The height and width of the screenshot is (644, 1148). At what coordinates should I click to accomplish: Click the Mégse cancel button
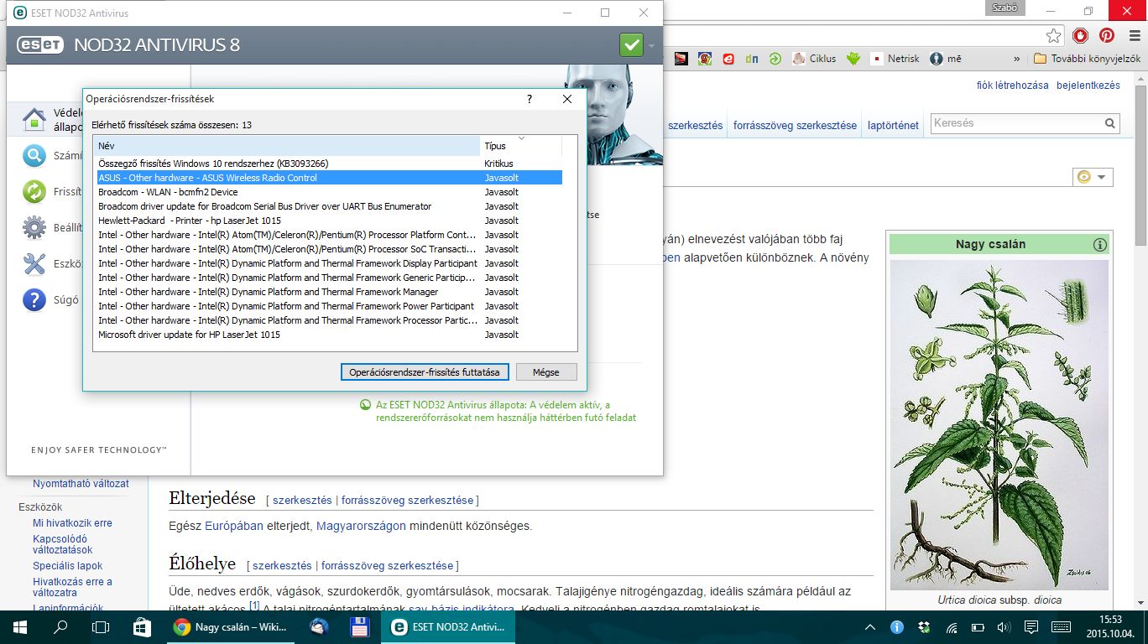[x=545, y=371]
